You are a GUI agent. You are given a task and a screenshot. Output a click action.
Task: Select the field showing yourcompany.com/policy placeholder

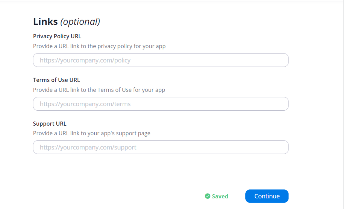point(161,60)
